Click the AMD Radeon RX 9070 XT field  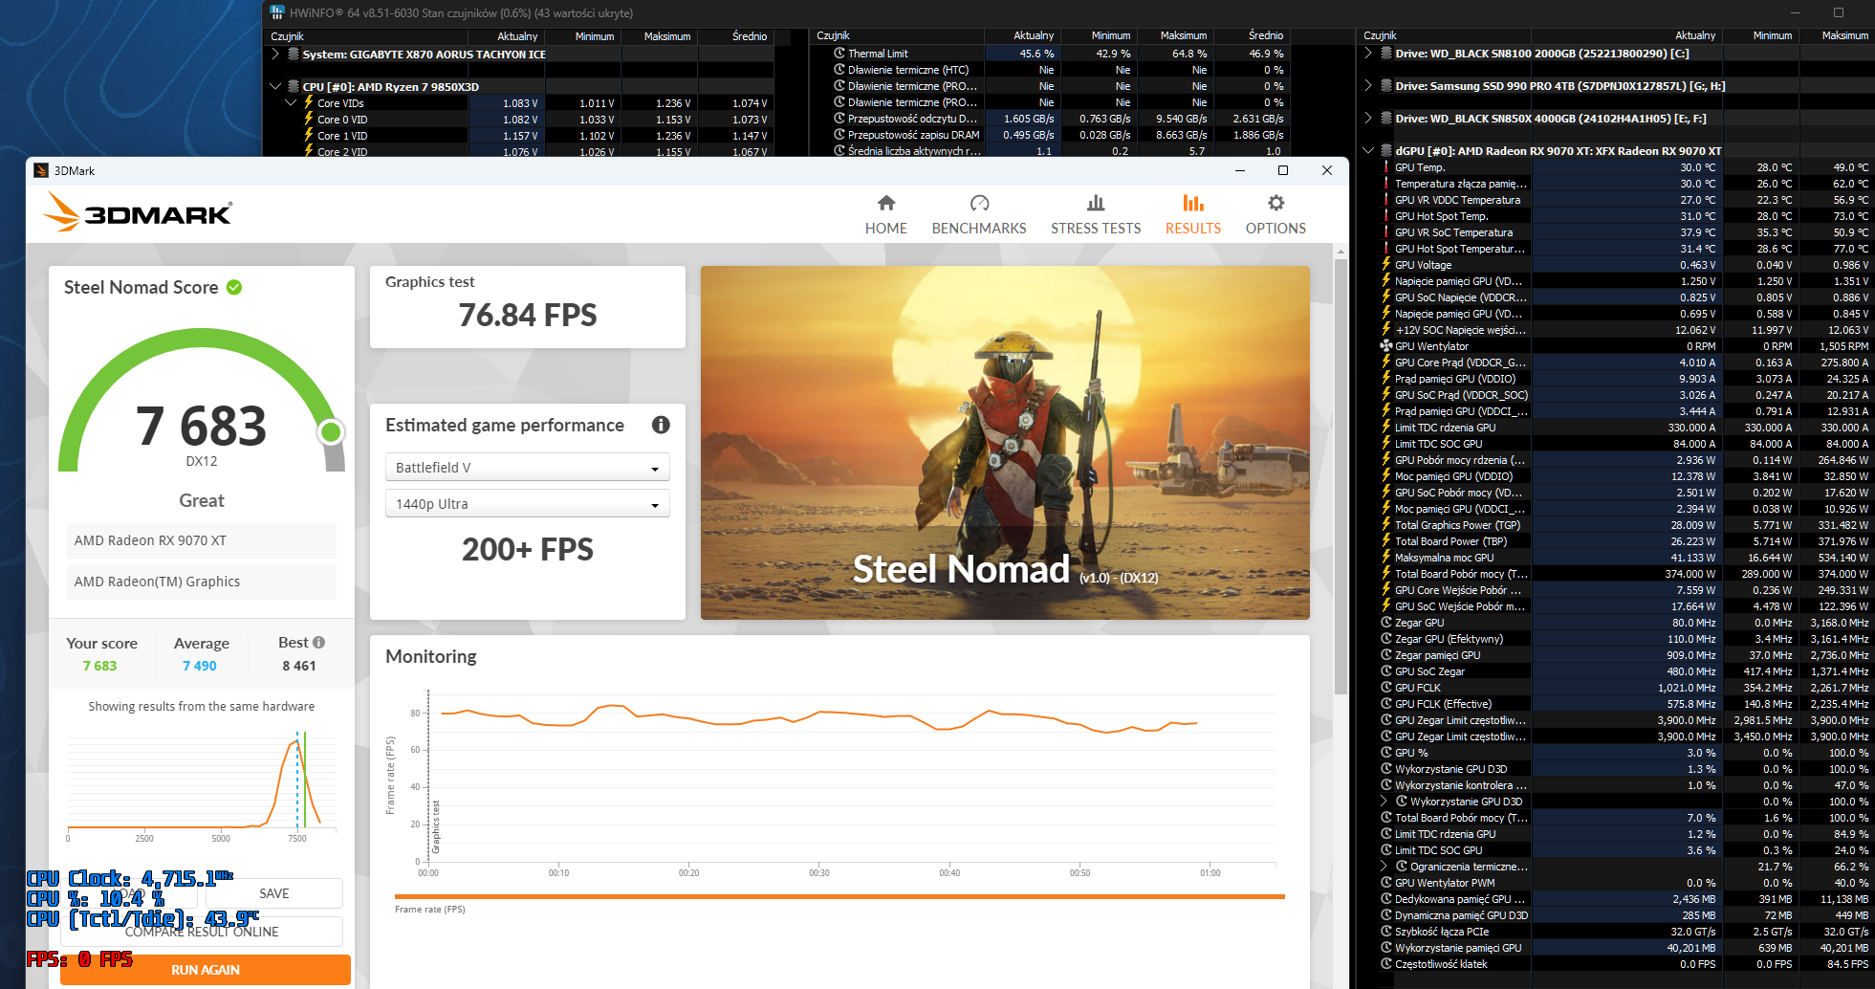pos(202,540)
